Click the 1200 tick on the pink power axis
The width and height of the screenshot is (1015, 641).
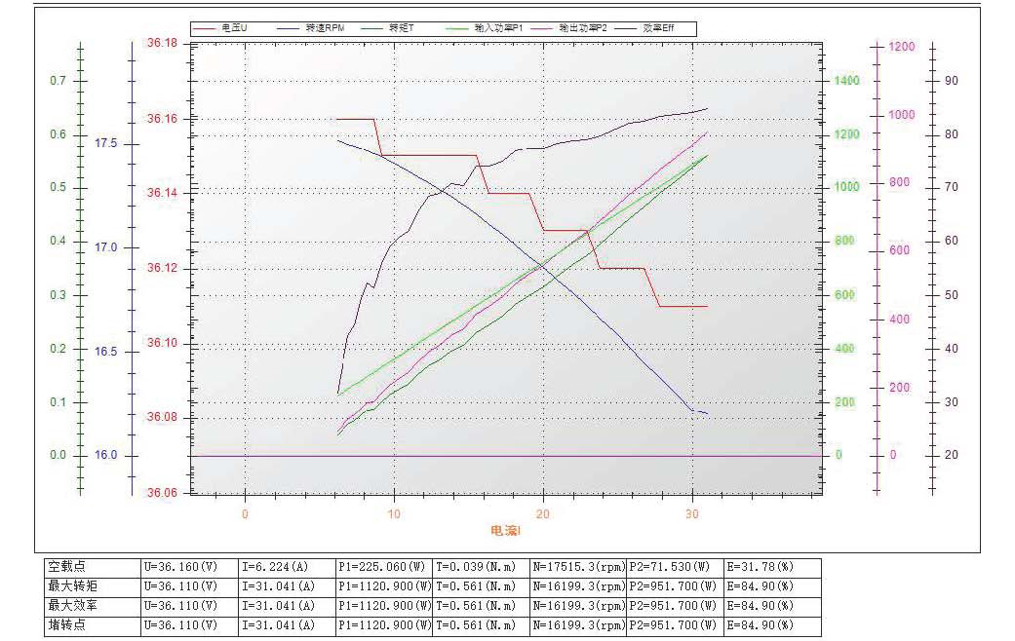[902, 47]
